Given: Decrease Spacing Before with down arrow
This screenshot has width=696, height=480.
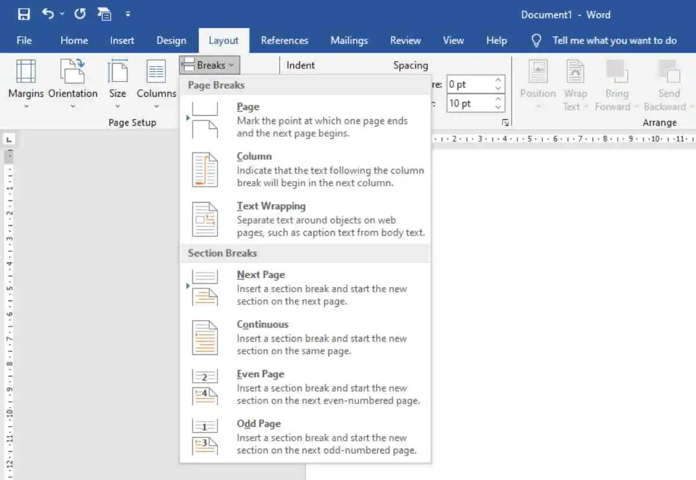Looking at the screenshot, I should pos(498,89).
